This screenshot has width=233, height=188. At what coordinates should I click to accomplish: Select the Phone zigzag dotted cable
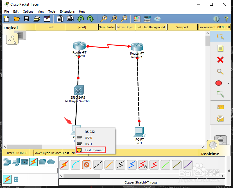tap(120, 165)
